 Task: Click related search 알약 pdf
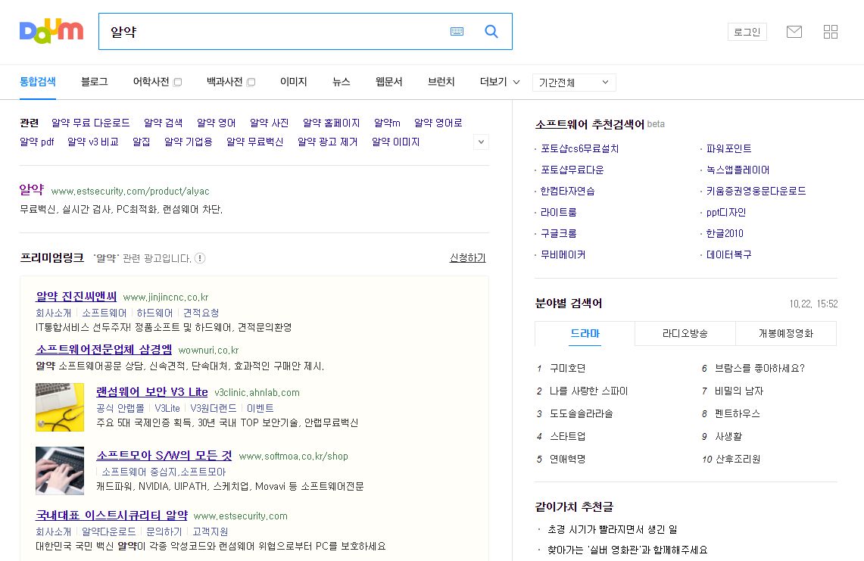click(37, 142)
